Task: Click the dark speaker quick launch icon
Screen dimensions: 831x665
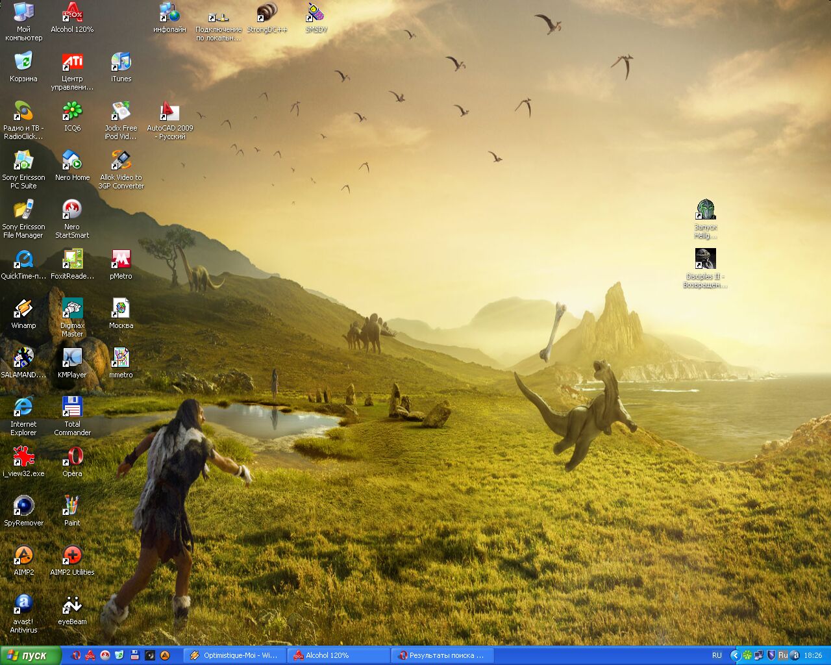Action: [150, 655]
